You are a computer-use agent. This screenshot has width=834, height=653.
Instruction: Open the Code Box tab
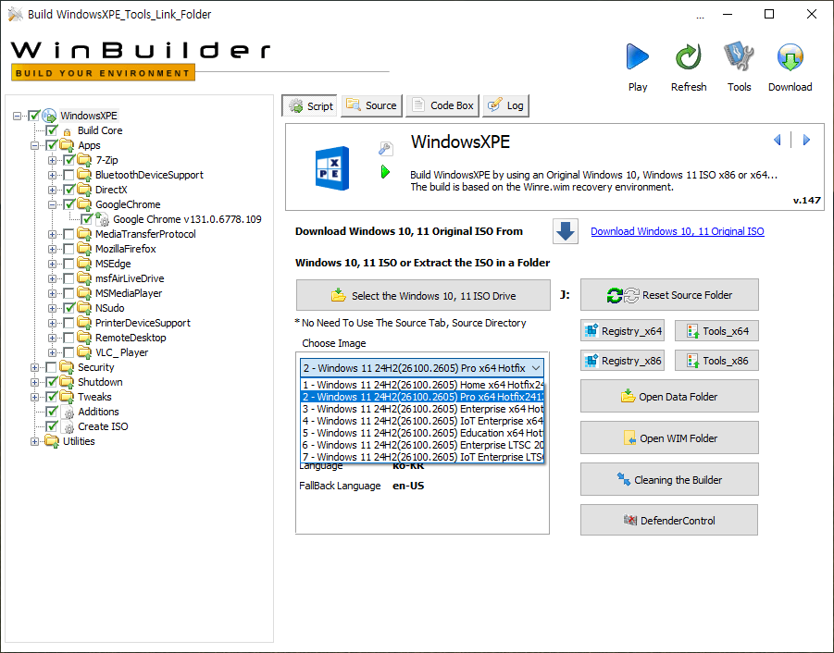(442, 105)
